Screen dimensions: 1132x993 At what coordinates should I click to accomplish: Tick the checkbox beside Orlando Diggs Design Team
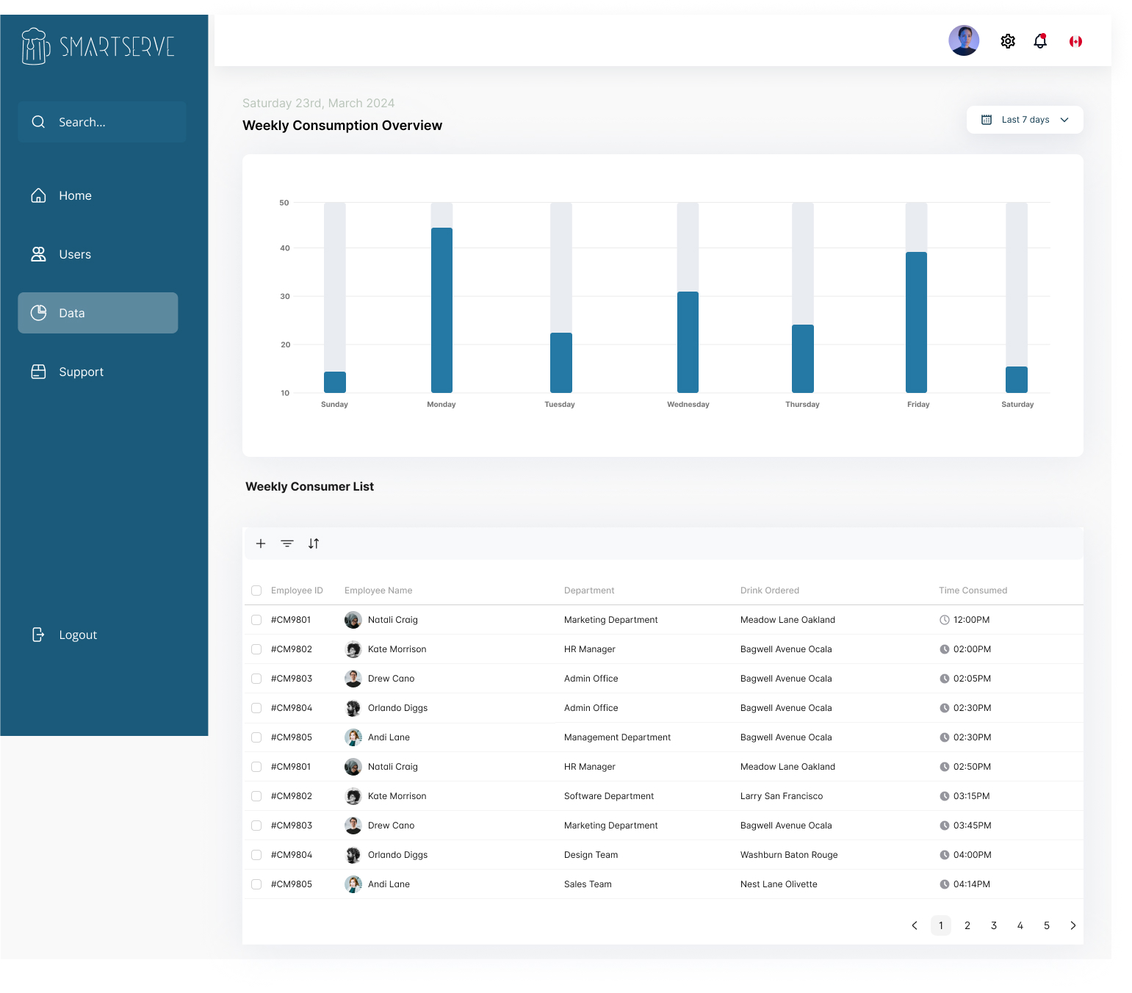(256, 854)
